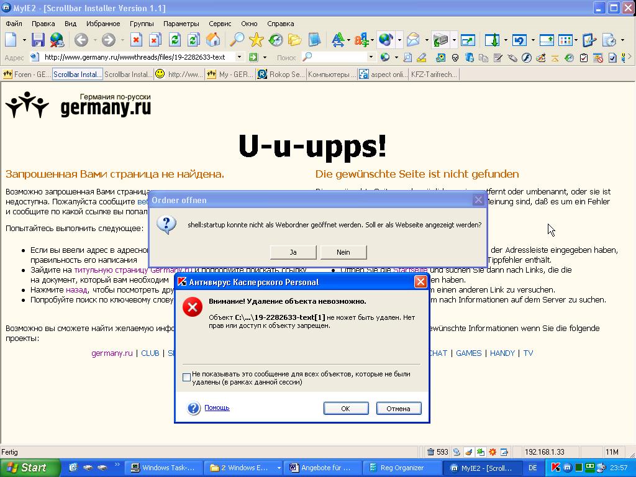Click the New blank page icon
The image size is (636, 477).
11,40
